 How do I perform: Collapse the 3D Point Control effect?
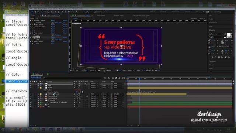pyautogui.click(x=31, y=20)
